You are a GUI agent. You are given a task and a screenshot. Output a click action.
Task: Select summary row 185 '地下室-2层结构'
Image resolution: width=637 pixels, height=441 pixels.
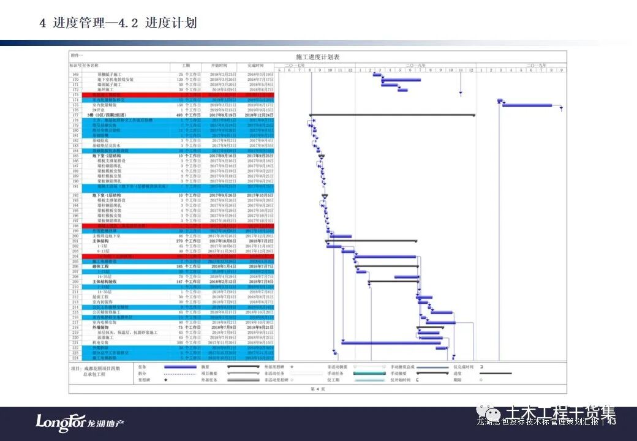click(x=172, y=156)
